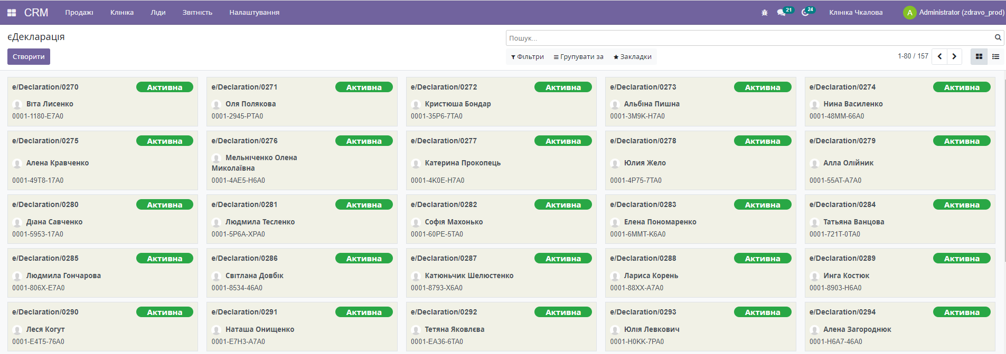Open declaration card e/Declaration/0282
The height and width of the screenshot is (354, 1006).
444,205
